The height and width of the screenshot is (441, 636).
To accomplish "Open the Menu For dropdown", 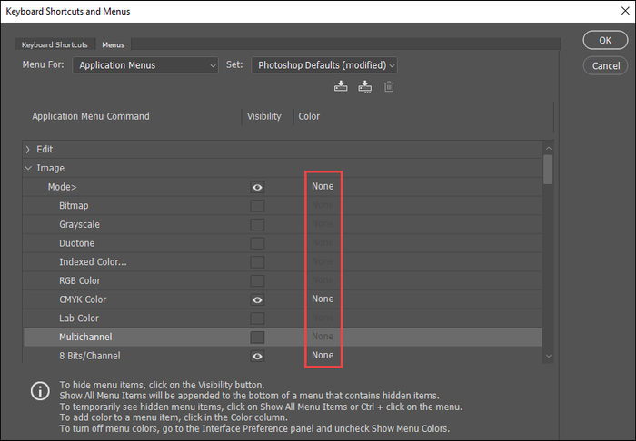I will click(146, 65).
